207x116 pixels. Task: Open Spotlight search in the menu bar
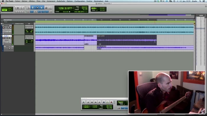click(200, 1)
